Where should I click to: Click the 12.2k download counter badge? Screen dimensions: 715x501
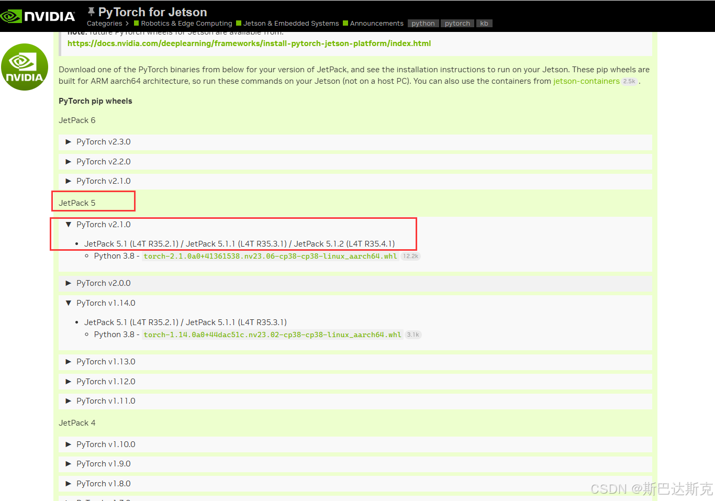(410, 256)
